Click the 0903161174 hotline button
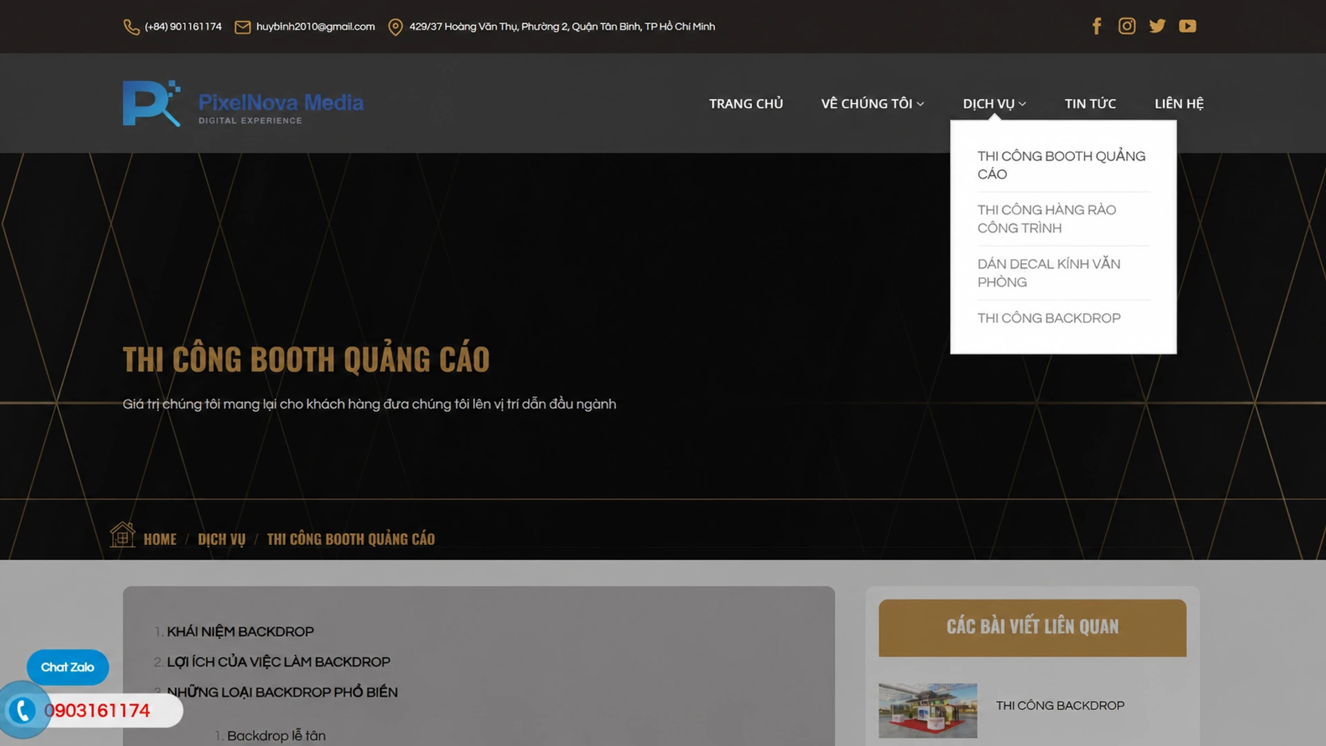 [x=97, y=711]
